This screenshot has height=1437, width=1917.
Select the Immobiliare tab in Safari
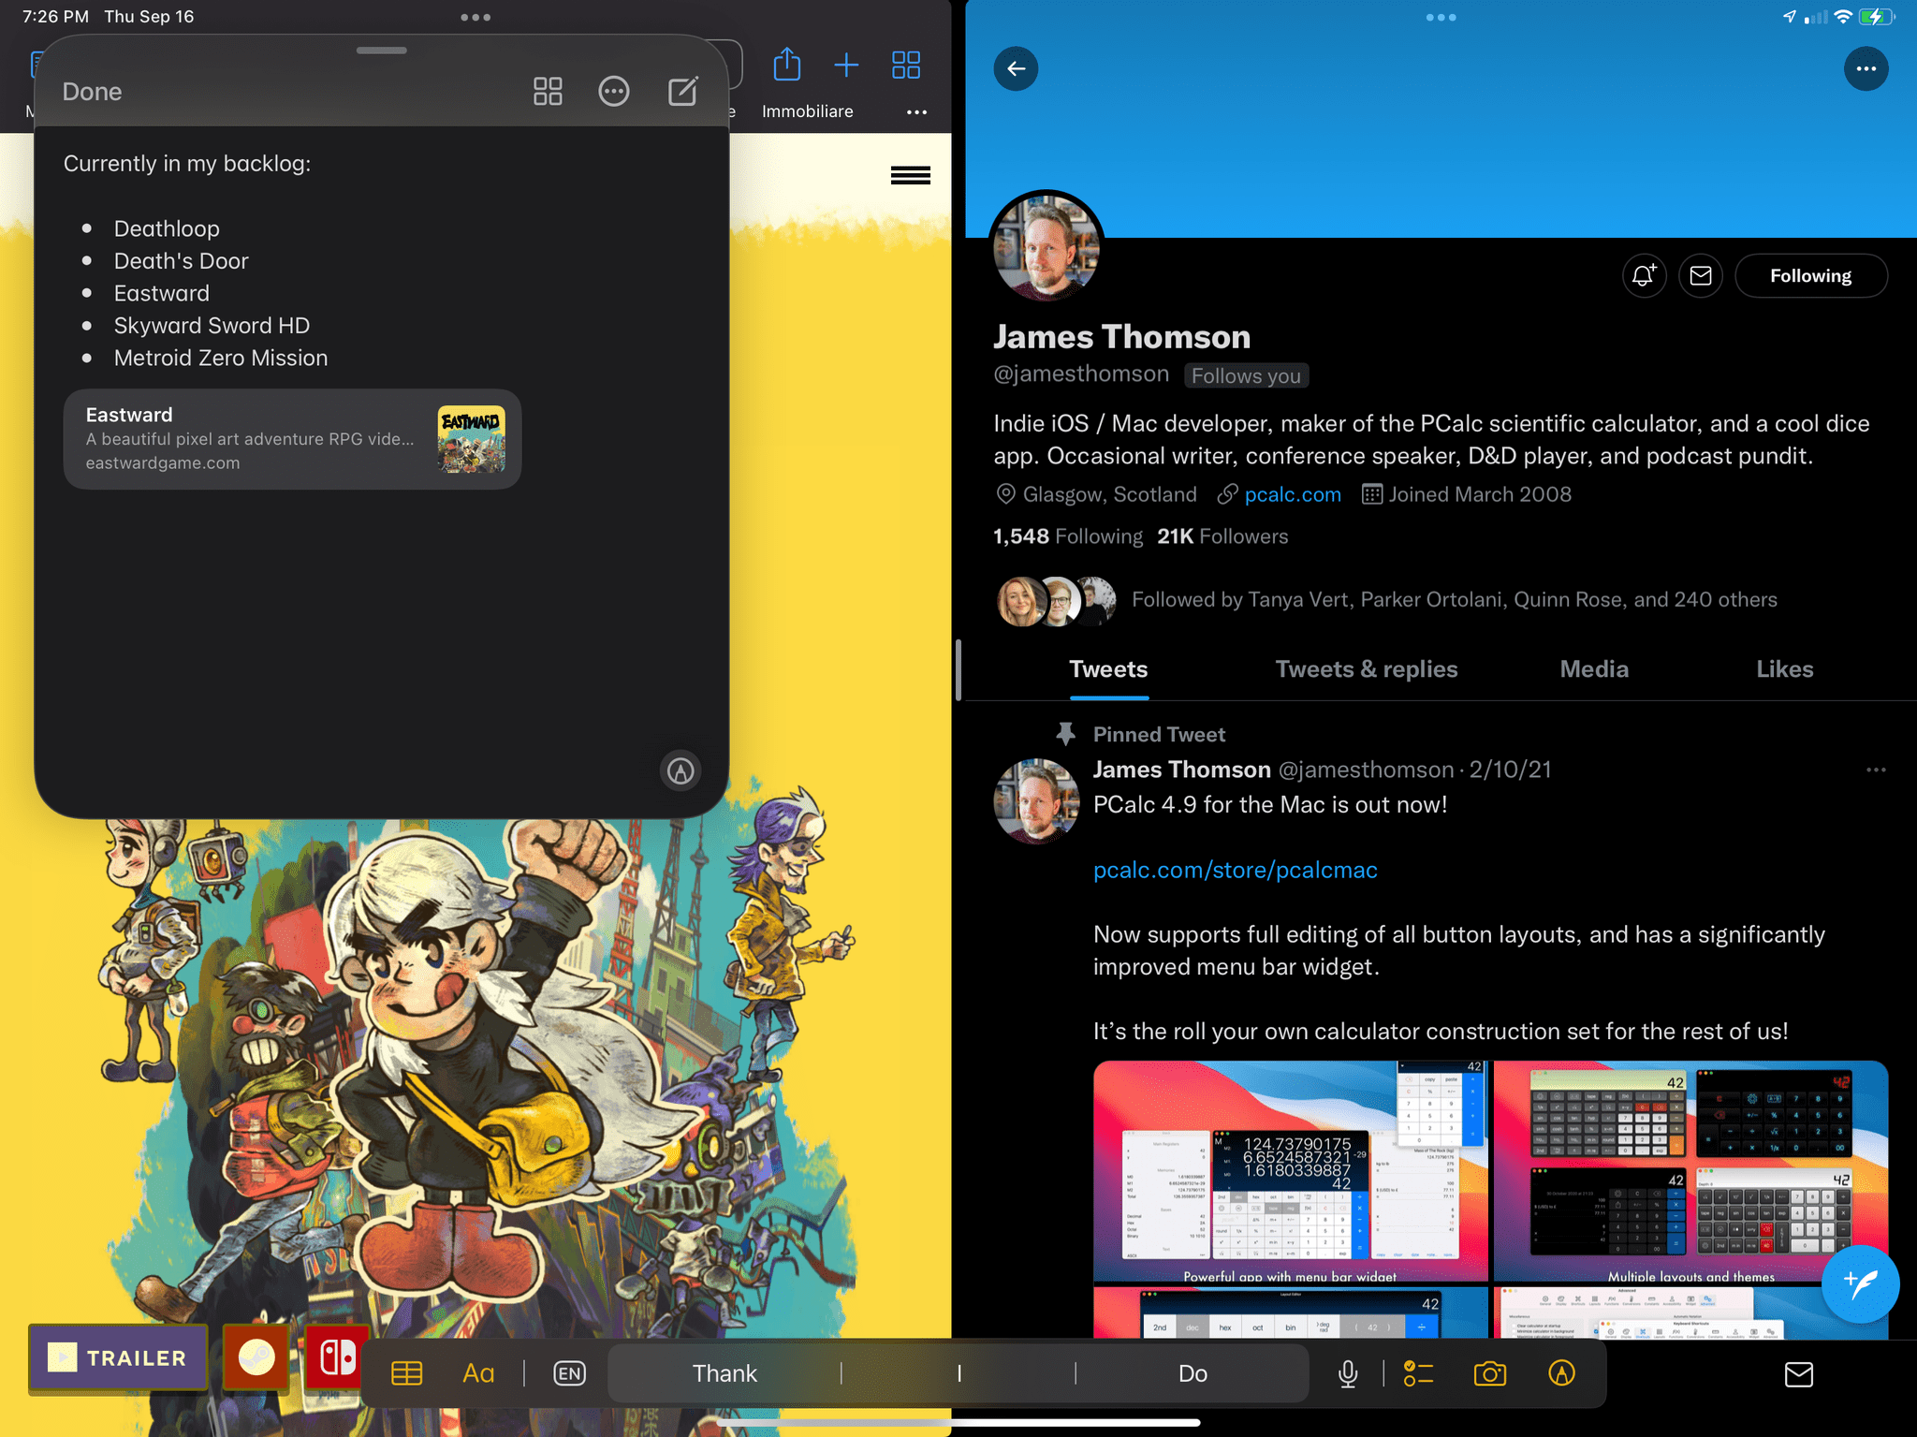coord(807,111)
